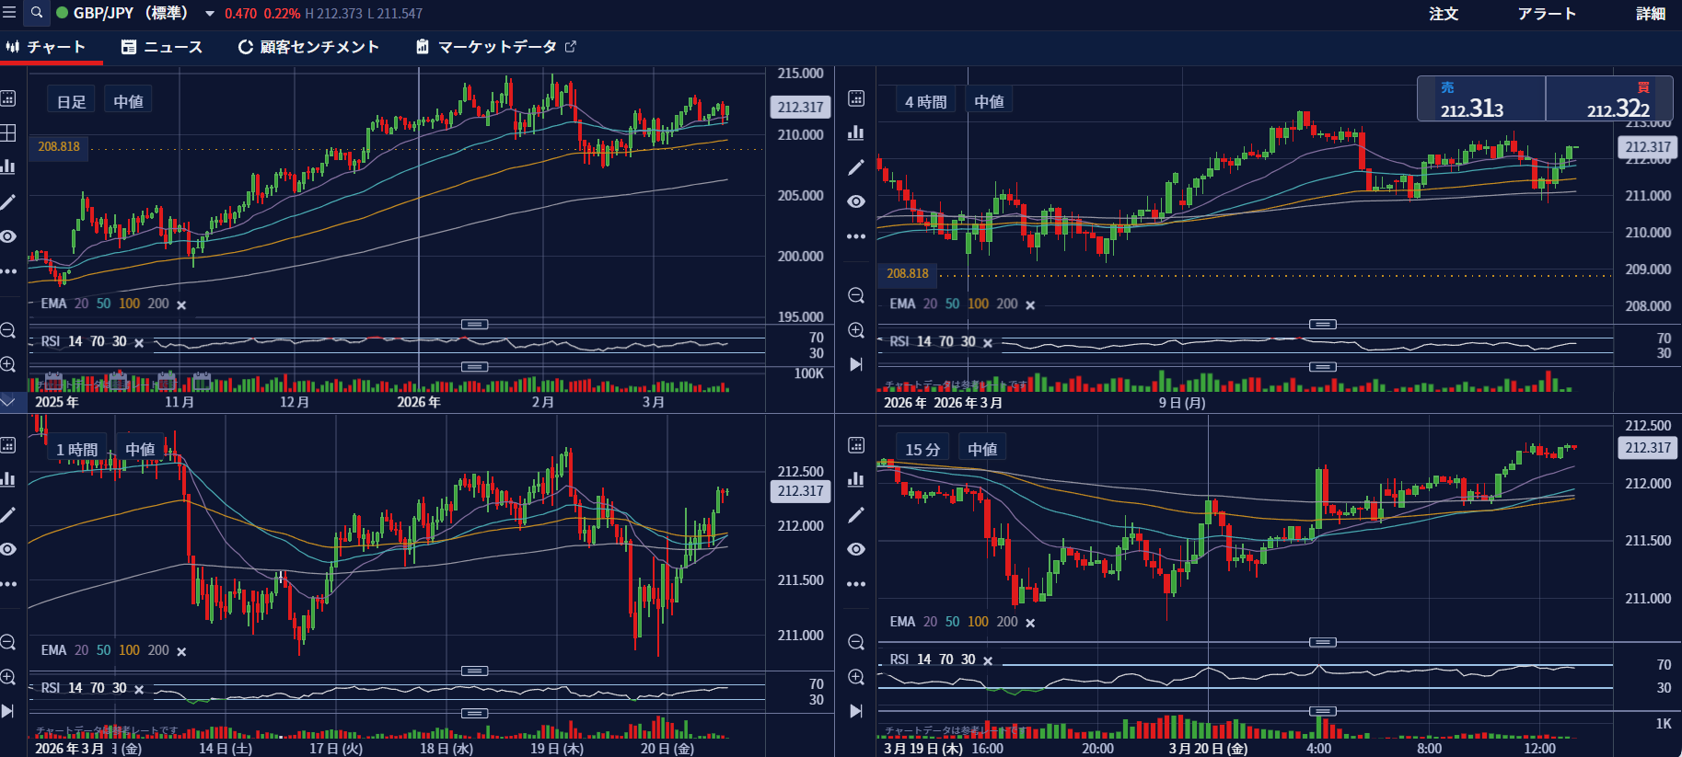Open the more options dots on the daily chart
Screen dimensions: 1682x757
pos(8,271)
